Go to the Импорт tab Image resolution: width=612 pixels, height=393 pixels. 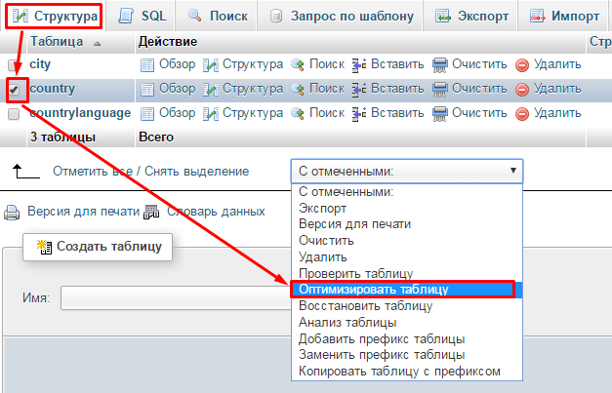click(x=564, y=16)
